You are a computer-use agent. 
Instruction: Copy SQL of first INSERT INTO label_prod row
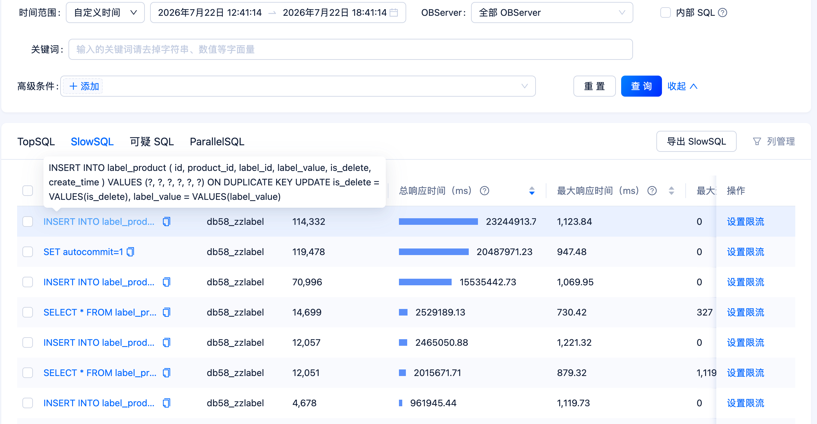click(167, 222)
